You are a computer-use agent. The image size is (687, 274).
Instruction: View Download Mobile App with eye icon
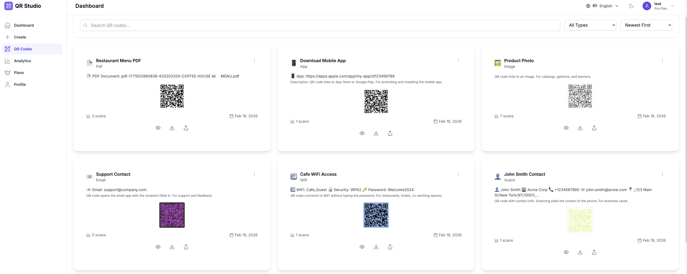[362, 133]
